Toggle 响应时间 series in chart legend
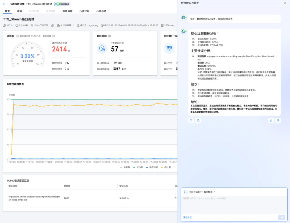290x223 pixels. [x=152, y=167]
